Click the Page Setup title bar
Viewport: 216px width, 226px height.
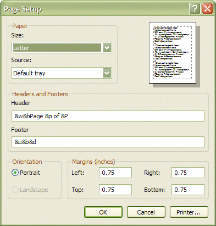(95, 9)
